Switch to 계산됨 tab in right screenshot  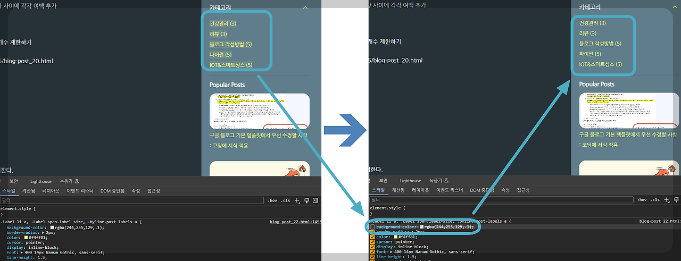click(398, 190)
